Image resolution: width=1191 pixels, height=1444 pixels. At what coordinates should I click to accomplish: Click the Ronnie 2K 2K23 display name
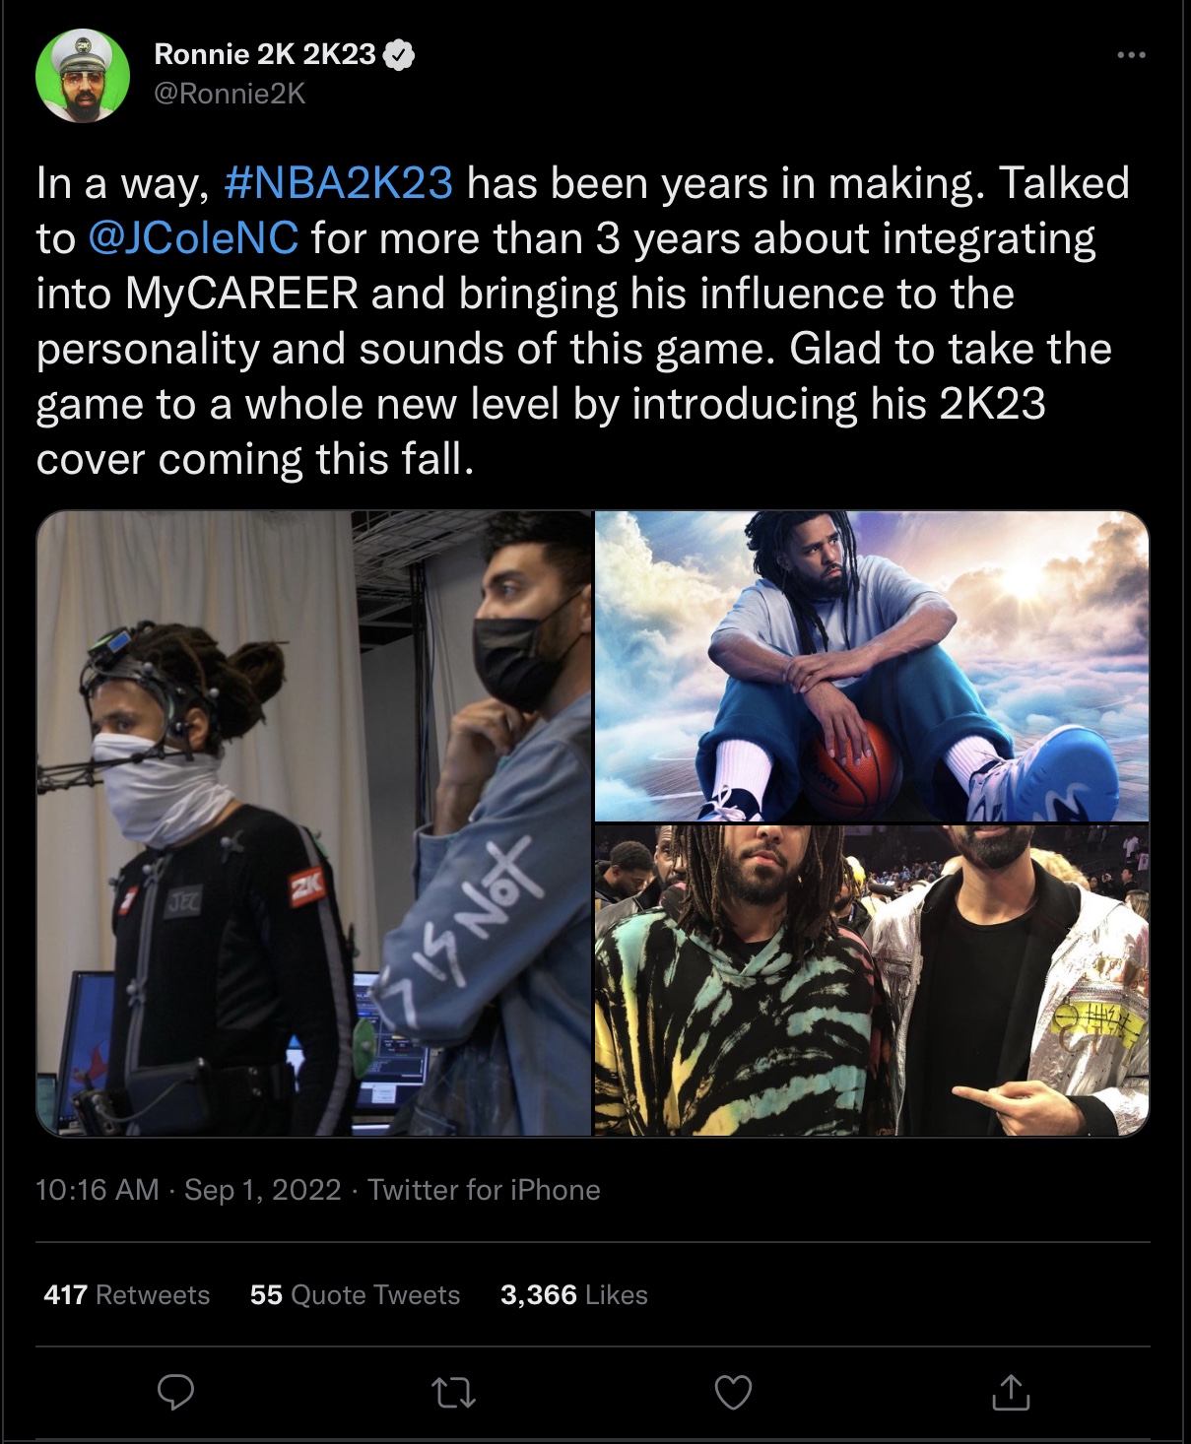pos(265,54)
